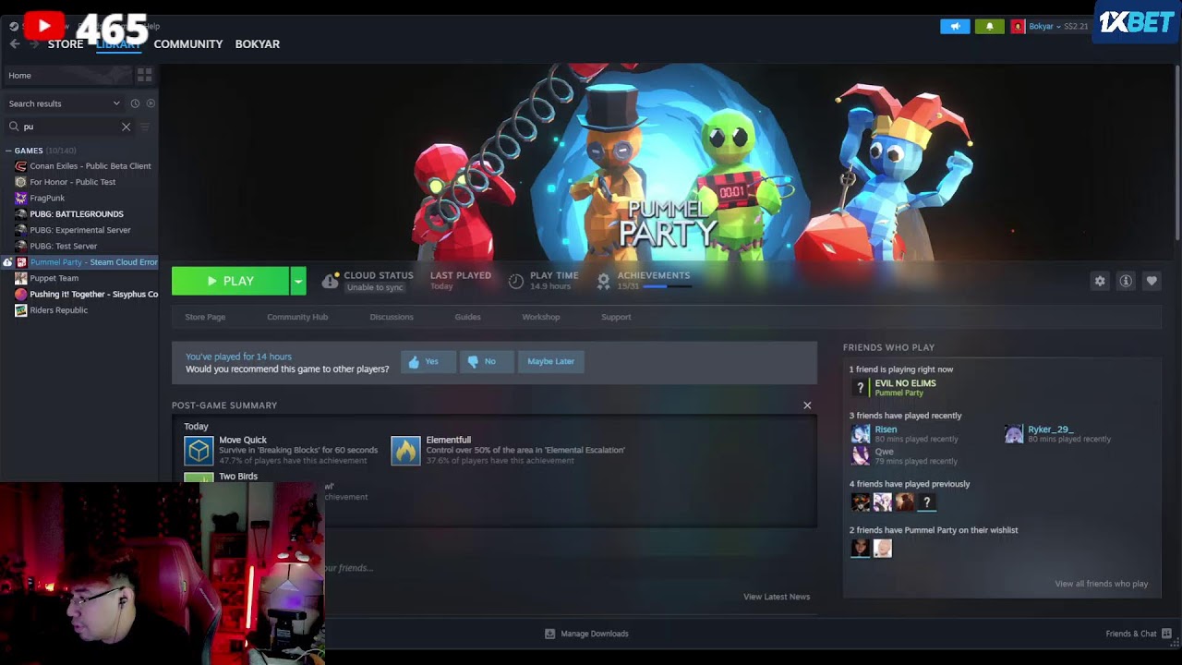This screenshot has height=665, width=1182.
Task: Open the Store Page link tab
Action: click(205, 317)
